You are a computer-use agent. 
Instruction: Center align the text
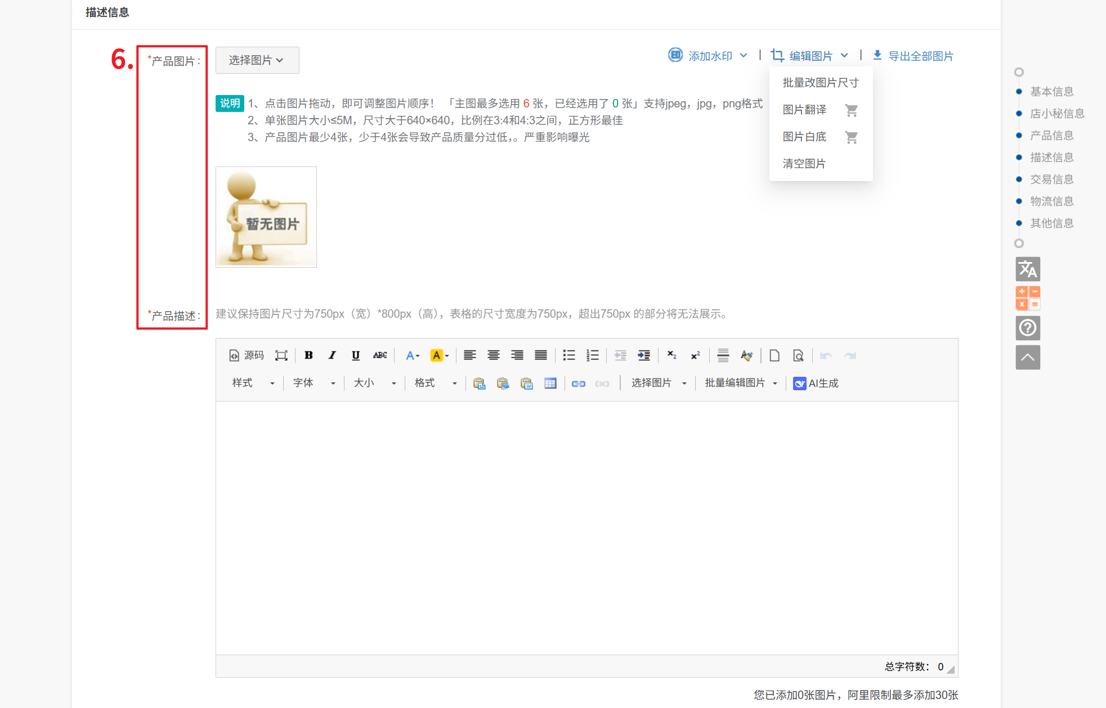coord(493,355)
